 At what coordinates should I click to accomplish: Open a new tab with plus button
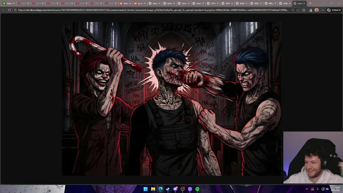[310, 3]
